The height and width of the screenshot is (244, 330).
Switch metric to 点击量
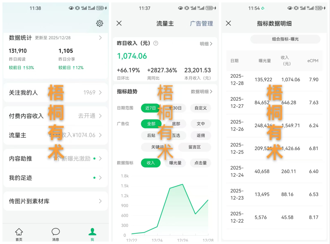pos(200,163)
